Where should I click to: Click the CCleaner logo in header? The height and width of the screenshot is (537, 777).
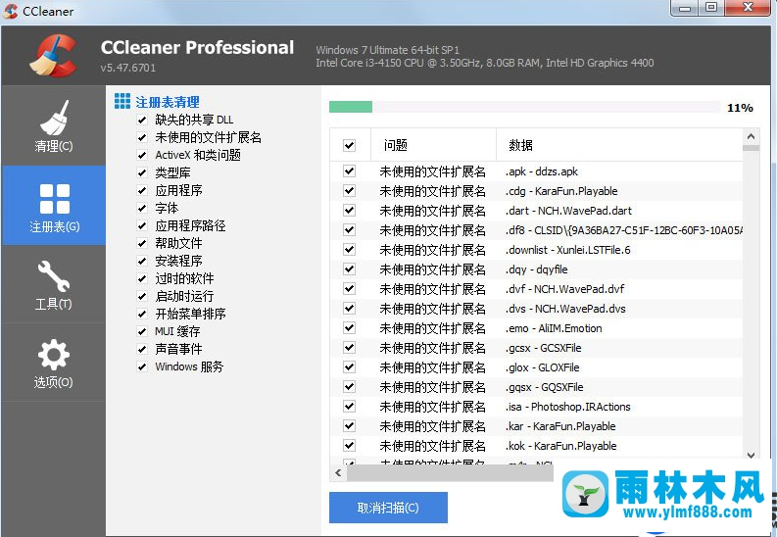[x=54, y=56]
